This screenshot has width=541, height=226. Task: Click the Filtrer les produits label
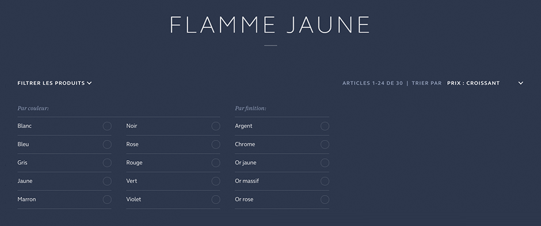pos(51,83)
